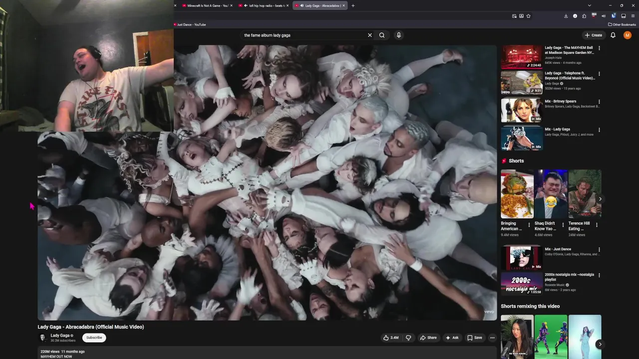Open MAYHEM Ball Madison Square Garden thumbnail
Image resolution: width=639 pixels, height=359 pixels.
click(x=522, y=57)
